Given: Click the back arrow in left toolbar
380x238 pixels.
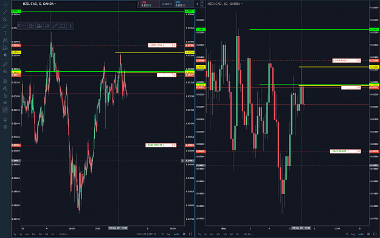Looking at the screenshot, I should pos(5,55).
